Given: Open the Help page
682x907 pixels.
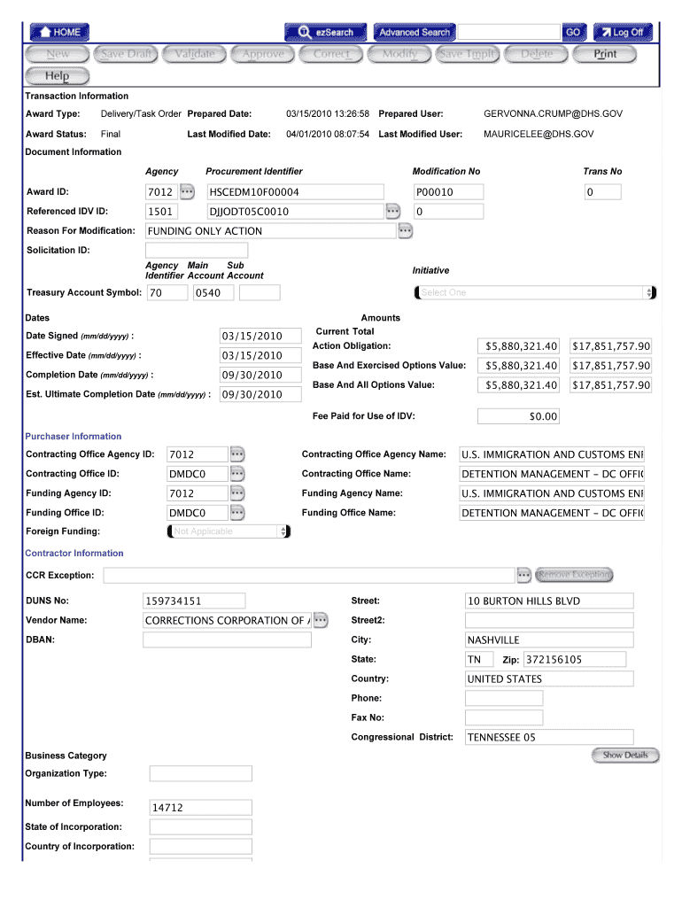Looking at the screenshot, I should (57, 76).
